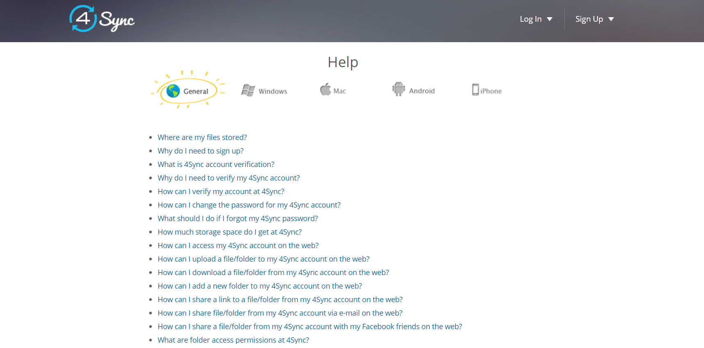The image size is (704, 348).
Task: Click the Windows flag icon
Action: [x=248, y=90]
